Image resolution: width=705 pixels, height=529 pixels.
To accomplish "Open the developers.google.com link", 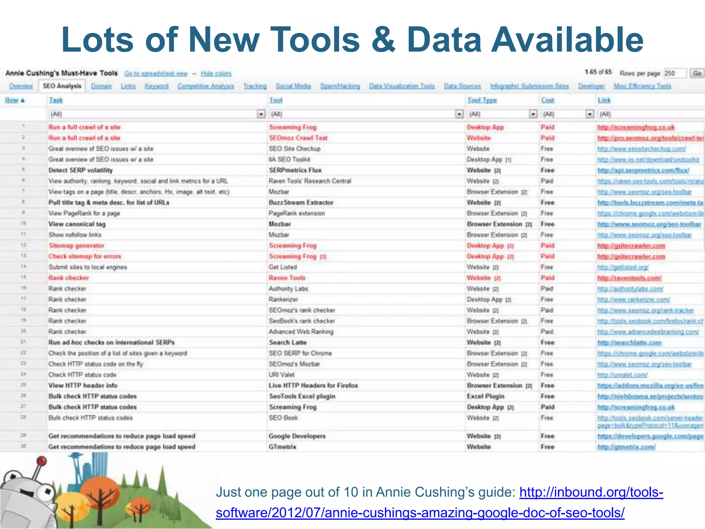I will [651, 436].
